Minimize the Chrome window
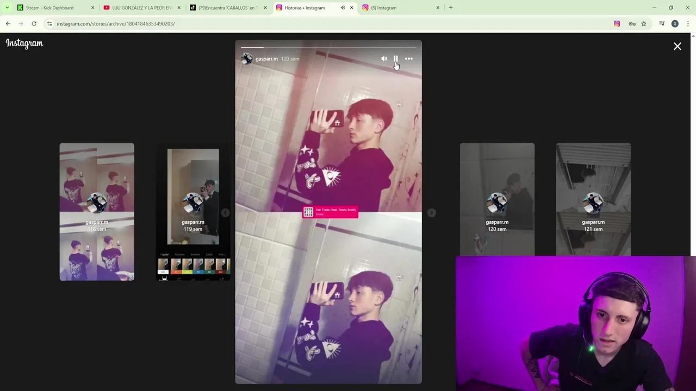696x391 pixels. 654,8
